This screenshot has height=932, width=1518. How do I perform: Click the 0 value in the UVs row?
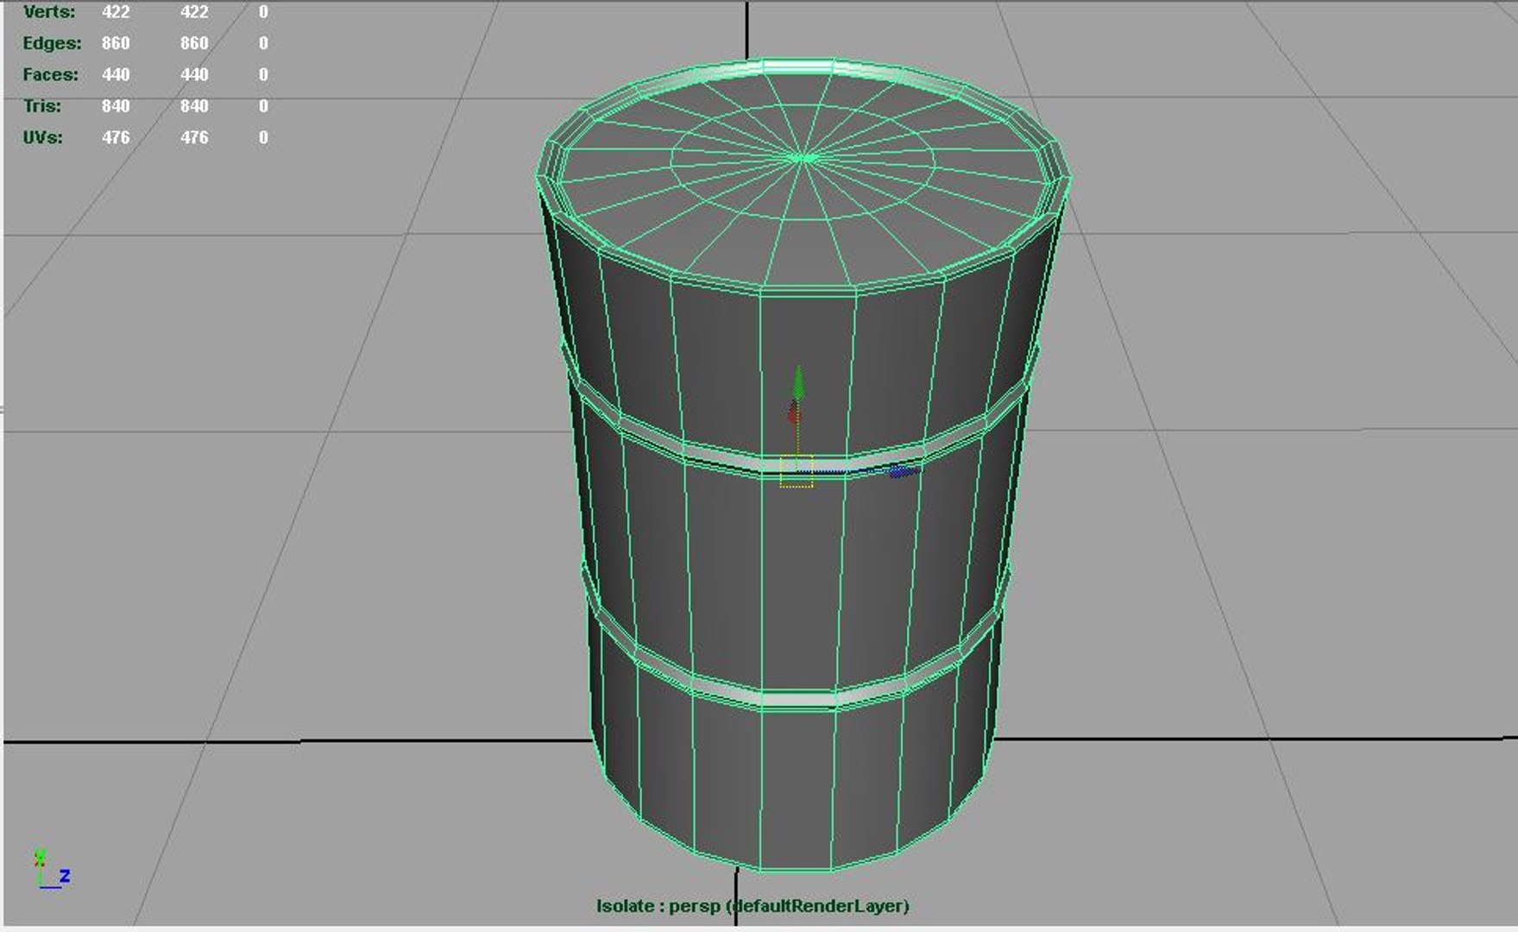pos(263,138)
